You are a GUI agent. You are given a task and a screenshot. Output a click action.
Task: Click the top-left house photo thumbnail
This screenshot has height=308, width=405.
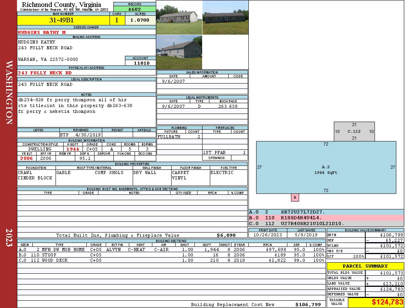click(179, 18)
